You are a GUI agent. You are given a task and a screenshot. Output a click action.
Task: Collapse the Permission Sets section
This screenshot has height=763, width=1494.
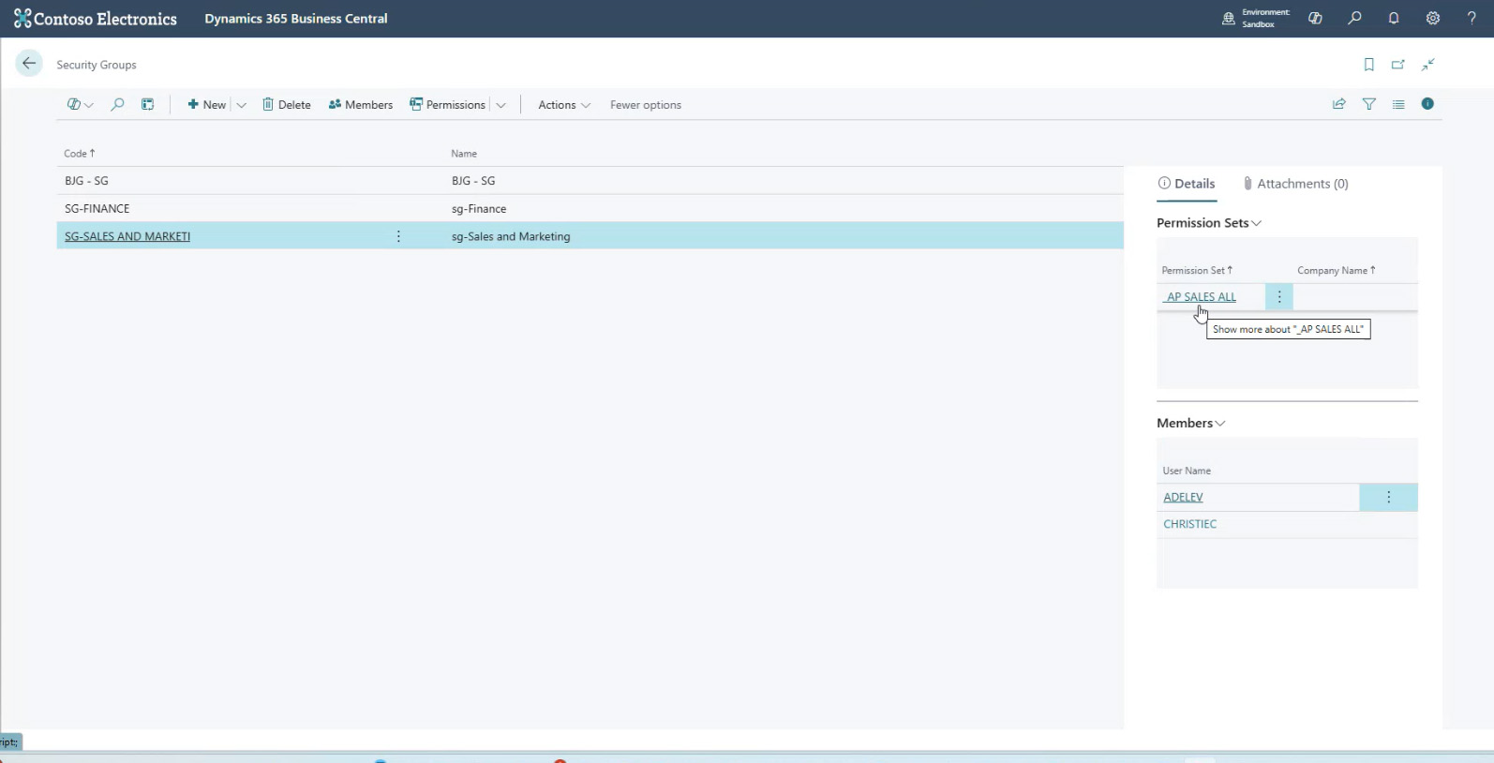pyautogui.click(x=1209, y=223)
